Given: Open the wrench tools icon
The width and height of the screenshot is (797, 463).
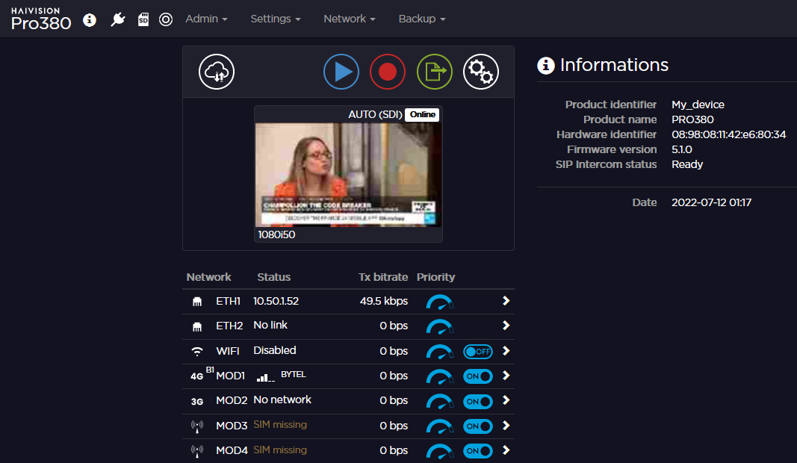Looking at the screenshot, I should [117, 19].
